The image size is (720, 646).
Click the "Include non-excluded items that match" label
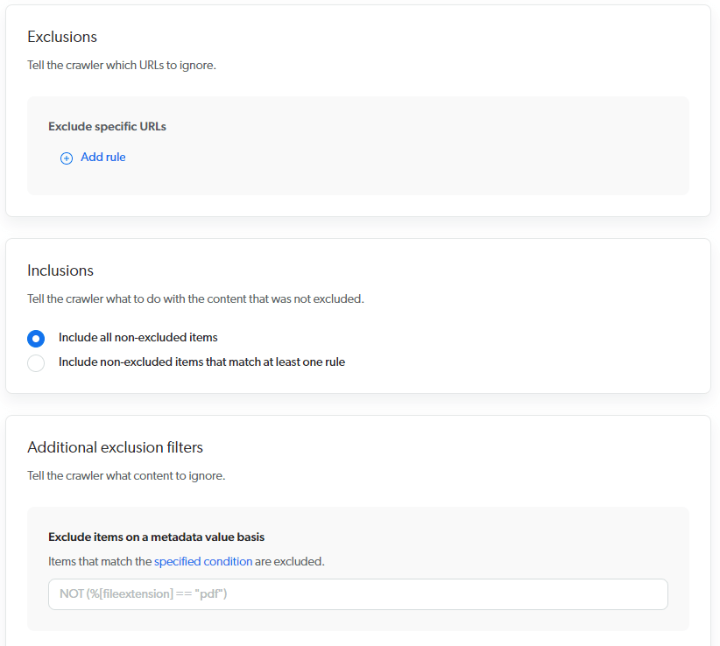(201, 362)
